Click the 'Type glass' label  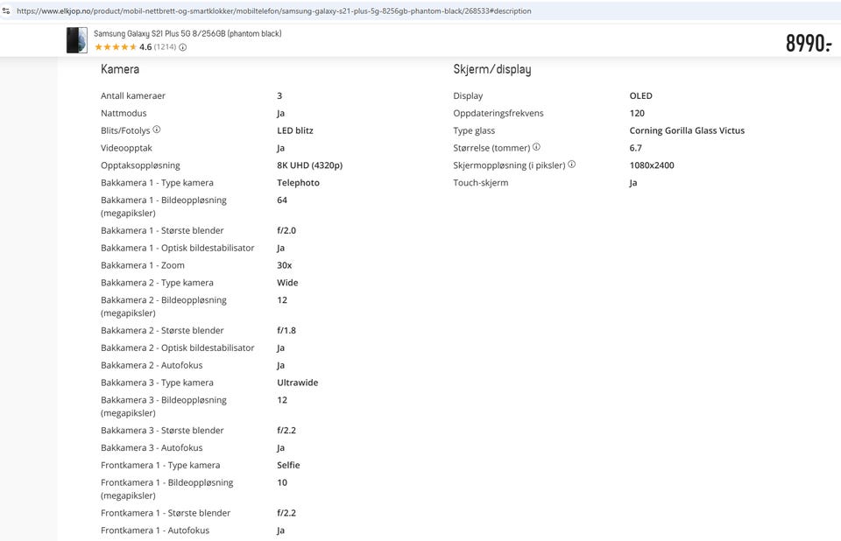(x=474, y=130)
